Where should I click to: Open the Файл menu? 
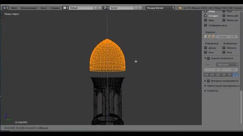(14, 8)
